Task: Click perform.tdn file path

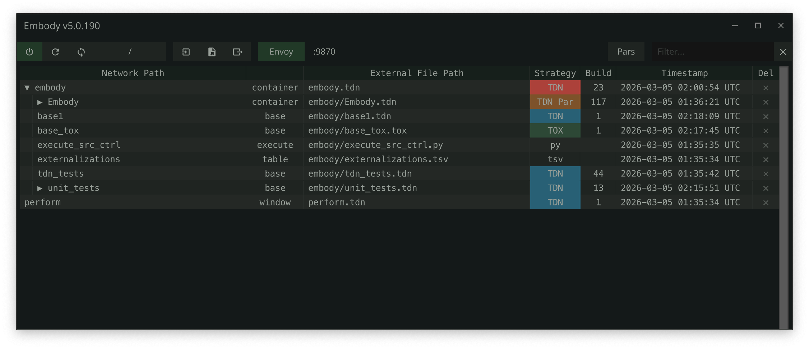Action: coord(337,203)
